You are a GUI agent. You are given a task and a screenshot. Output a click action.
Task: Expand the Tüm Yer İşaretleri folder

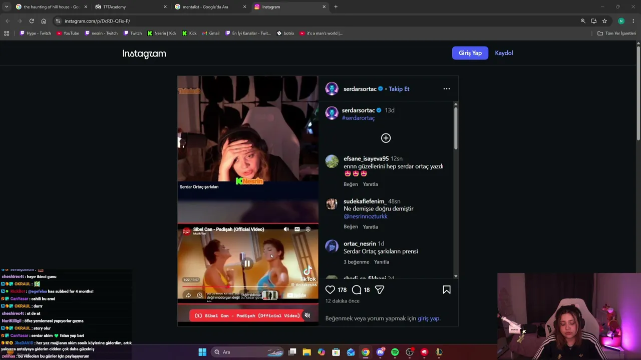tap(616, 33)
